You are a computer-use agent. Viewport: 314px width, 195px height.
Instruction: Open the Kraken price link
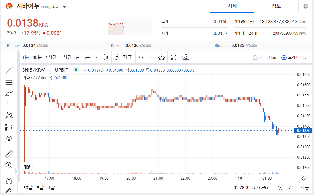117,46
